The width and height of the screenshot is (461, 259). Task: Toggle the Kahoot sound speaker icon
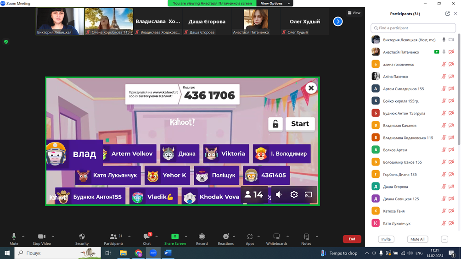tap(279, 194)
